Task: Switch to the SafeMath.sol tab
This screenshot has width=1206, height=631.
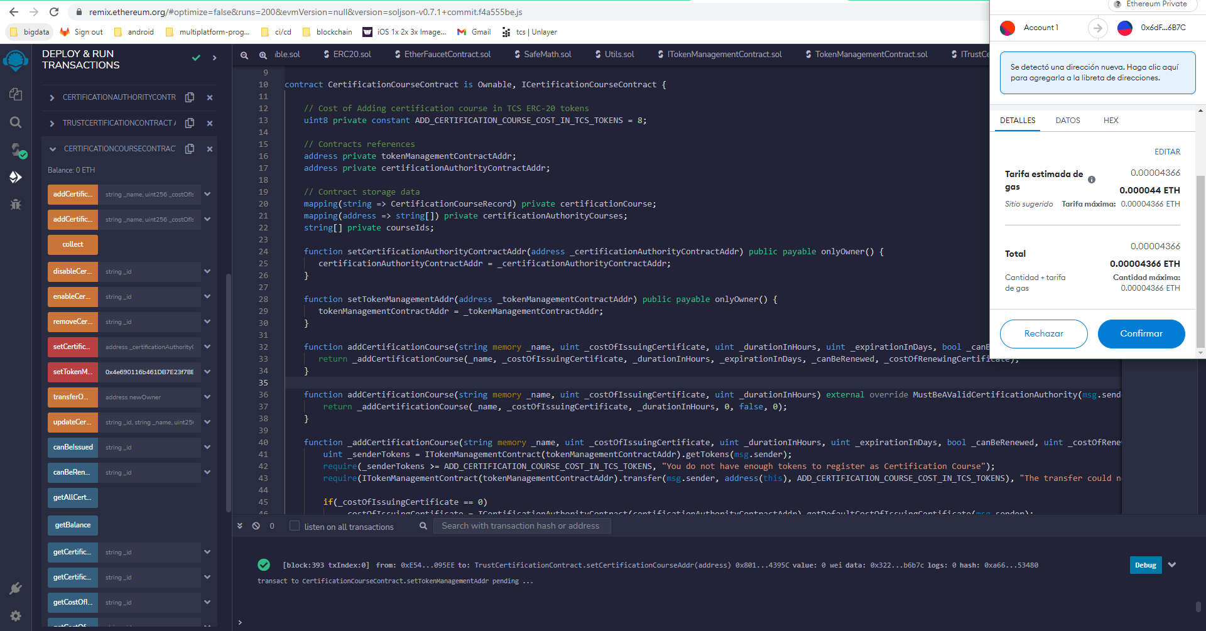Action: [x=543, y=55]
